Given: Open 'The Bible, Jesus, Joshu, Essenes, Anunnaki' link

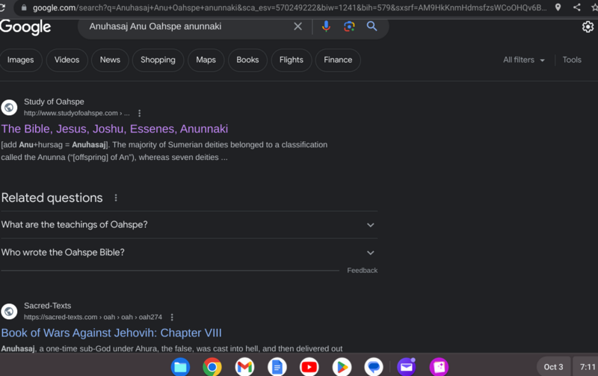Looking at the screenshot, I should pos(114,129).
